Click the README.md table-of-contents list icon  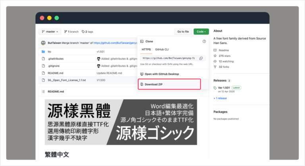(43, 91)
